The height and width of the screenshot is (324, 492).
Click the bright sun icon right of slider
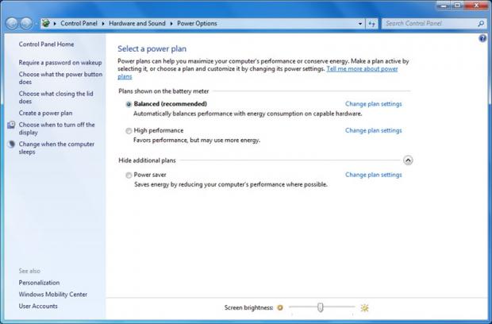pos(365,307)
